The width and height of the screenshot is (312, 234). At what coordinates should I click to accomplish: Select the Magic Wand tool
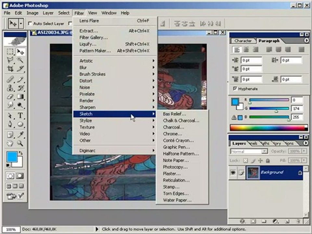20,60
